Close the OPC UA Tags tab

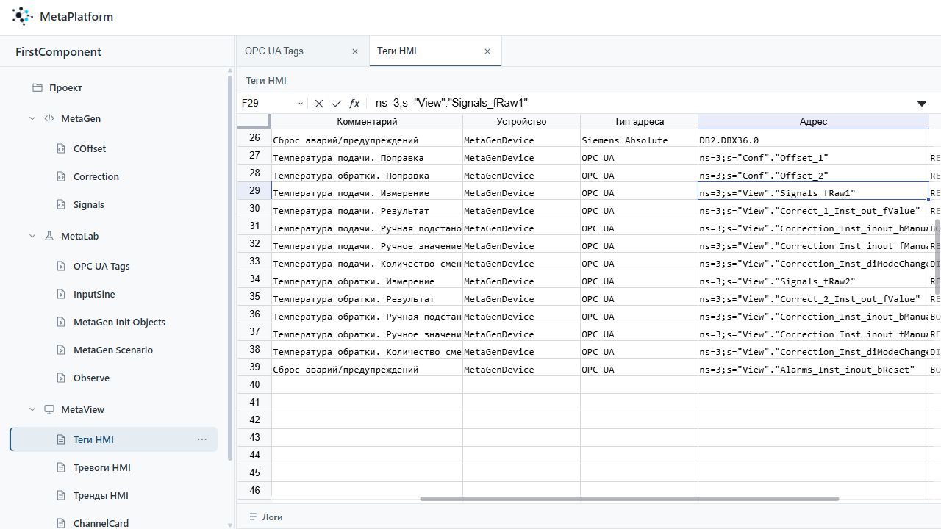[355, 51]
